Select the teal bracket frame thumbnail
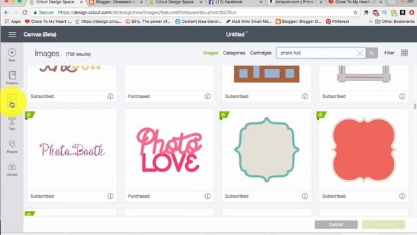 [x=266, y=149]
